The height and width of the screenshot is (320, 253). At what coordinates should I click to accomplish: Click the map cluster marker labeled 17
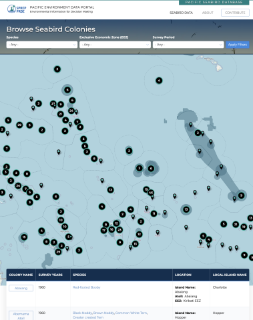pyautogui.click(x=103, y=230)
